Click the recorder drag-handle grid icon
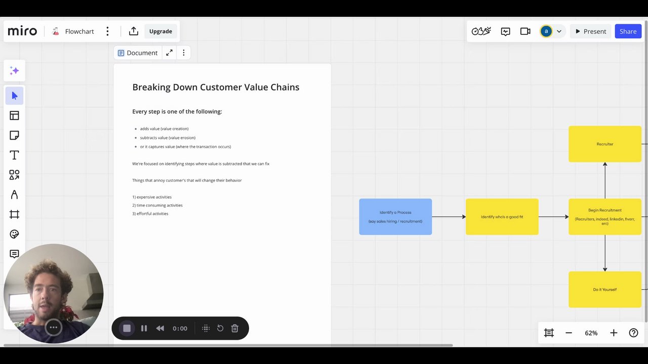648x364 pixels. 206,328
